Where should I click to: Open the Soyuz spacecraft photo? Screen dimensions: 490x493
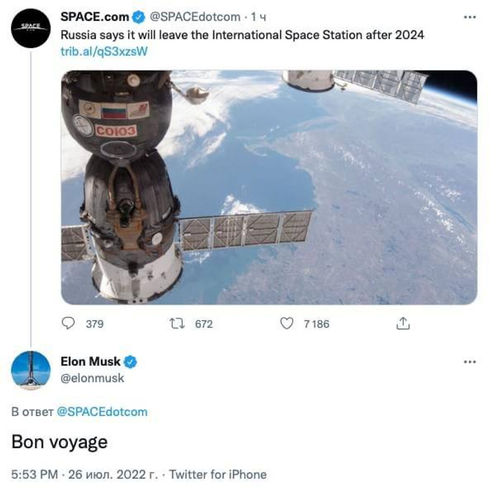[268, 187]
